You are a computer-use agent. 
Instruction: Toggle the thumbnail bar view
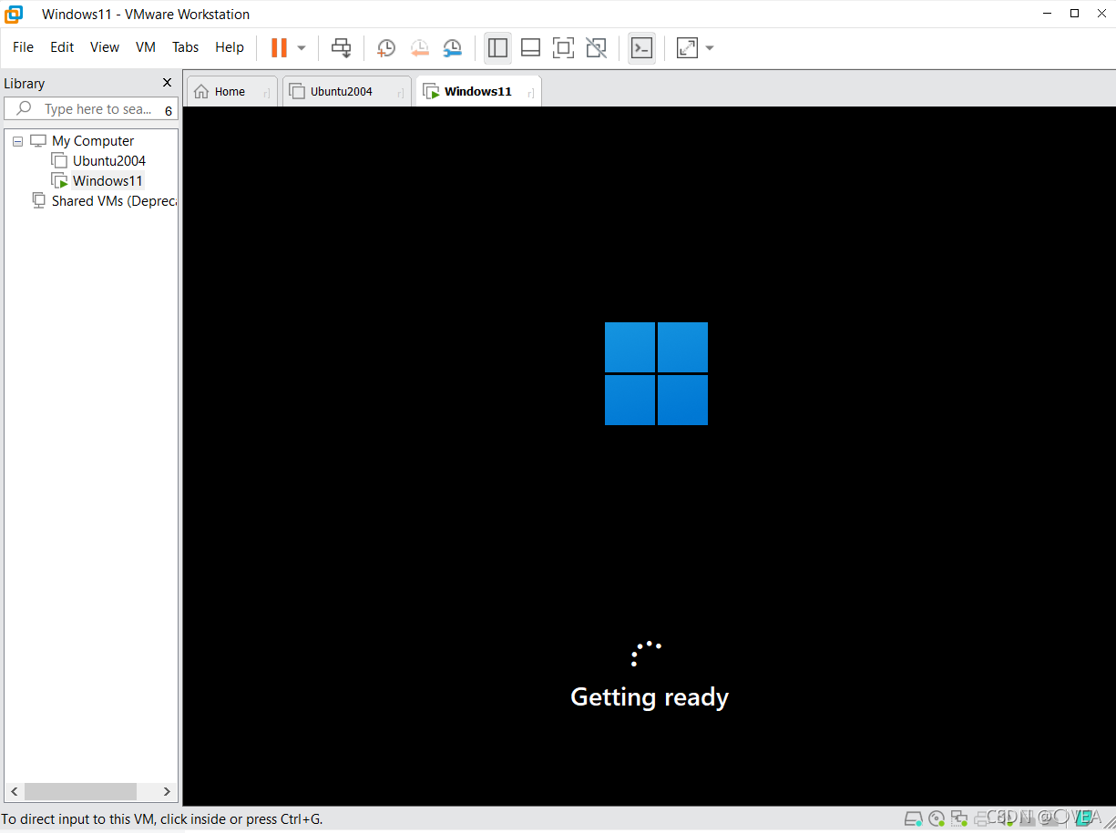pos(530,47)
